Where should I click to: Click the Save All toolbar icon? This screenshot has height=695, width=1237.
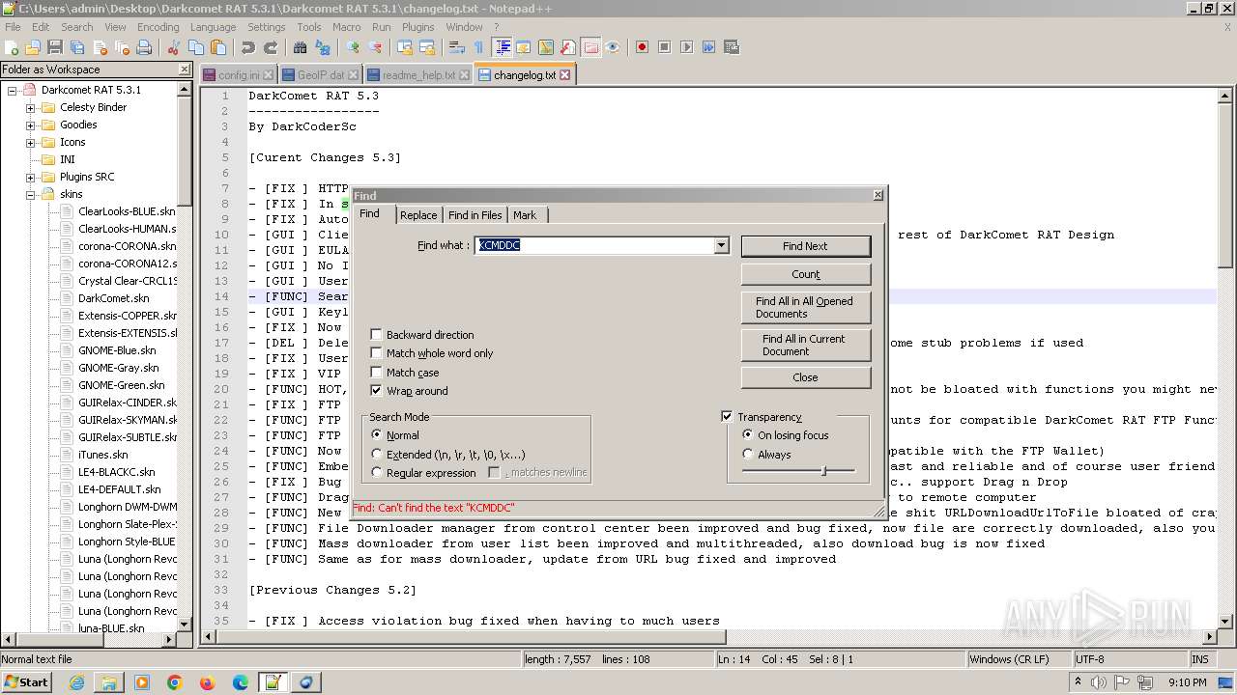(77, 47)
